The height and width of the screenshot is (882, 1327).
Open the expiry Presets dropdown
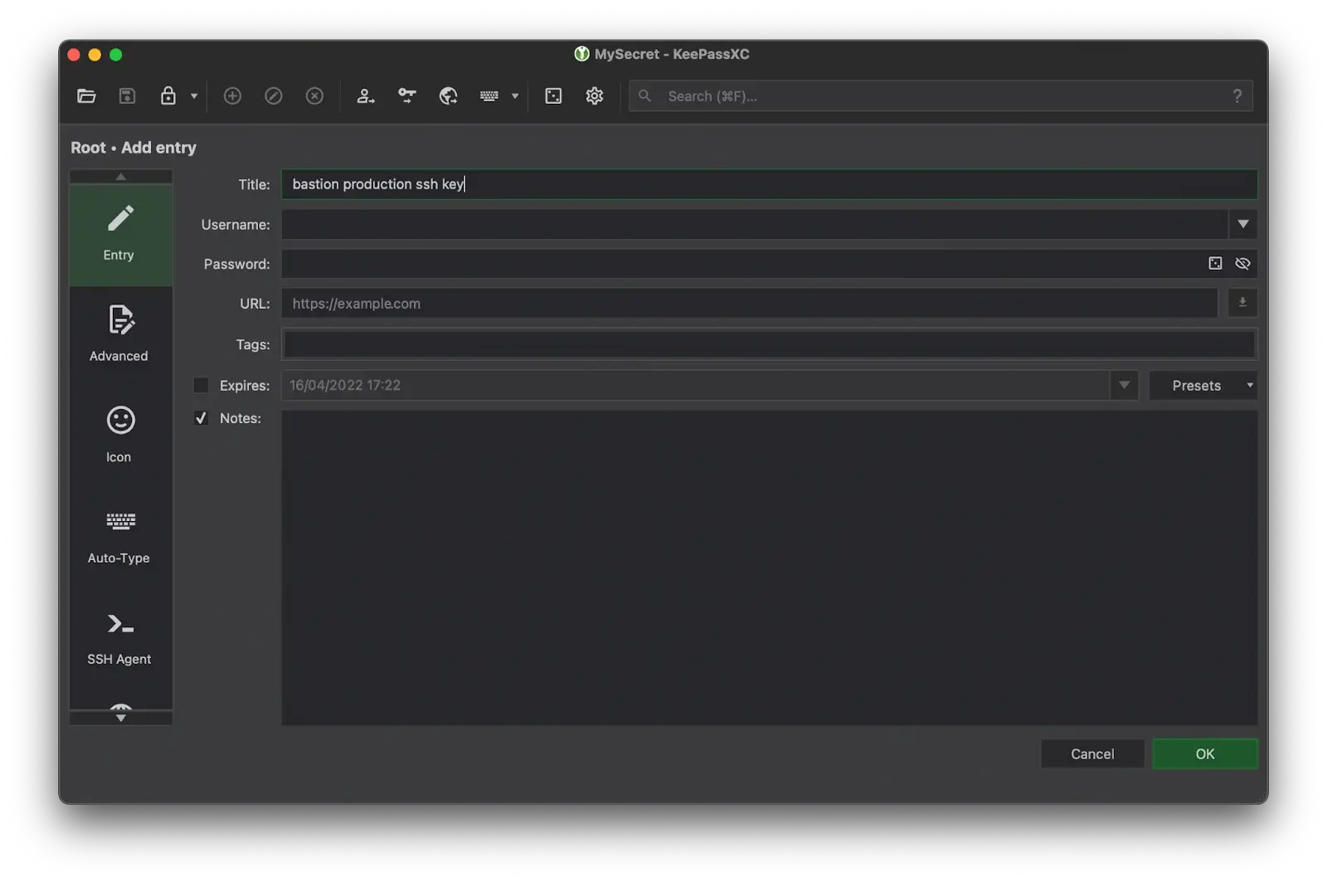pos(1203,385)
